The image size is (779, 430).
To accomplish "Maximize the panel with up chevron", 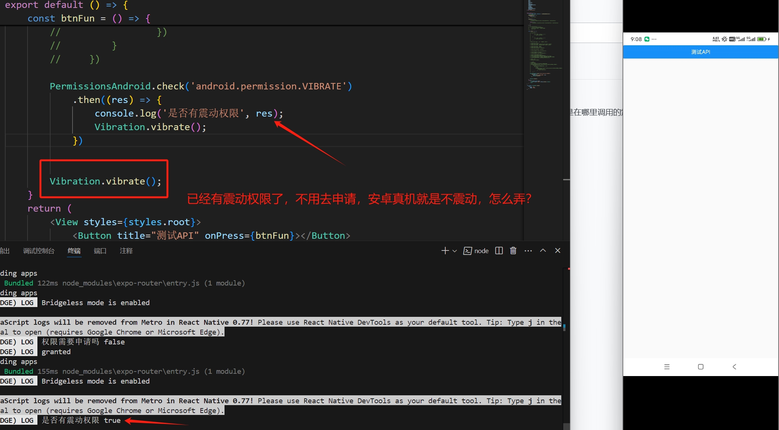I will pyautogui.click(x=543, y=250).
